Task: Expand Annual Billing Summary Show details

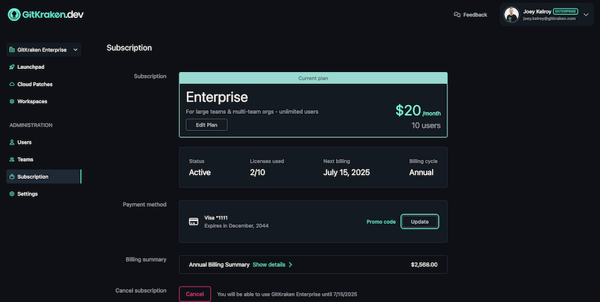Action: tap(272, 265)
